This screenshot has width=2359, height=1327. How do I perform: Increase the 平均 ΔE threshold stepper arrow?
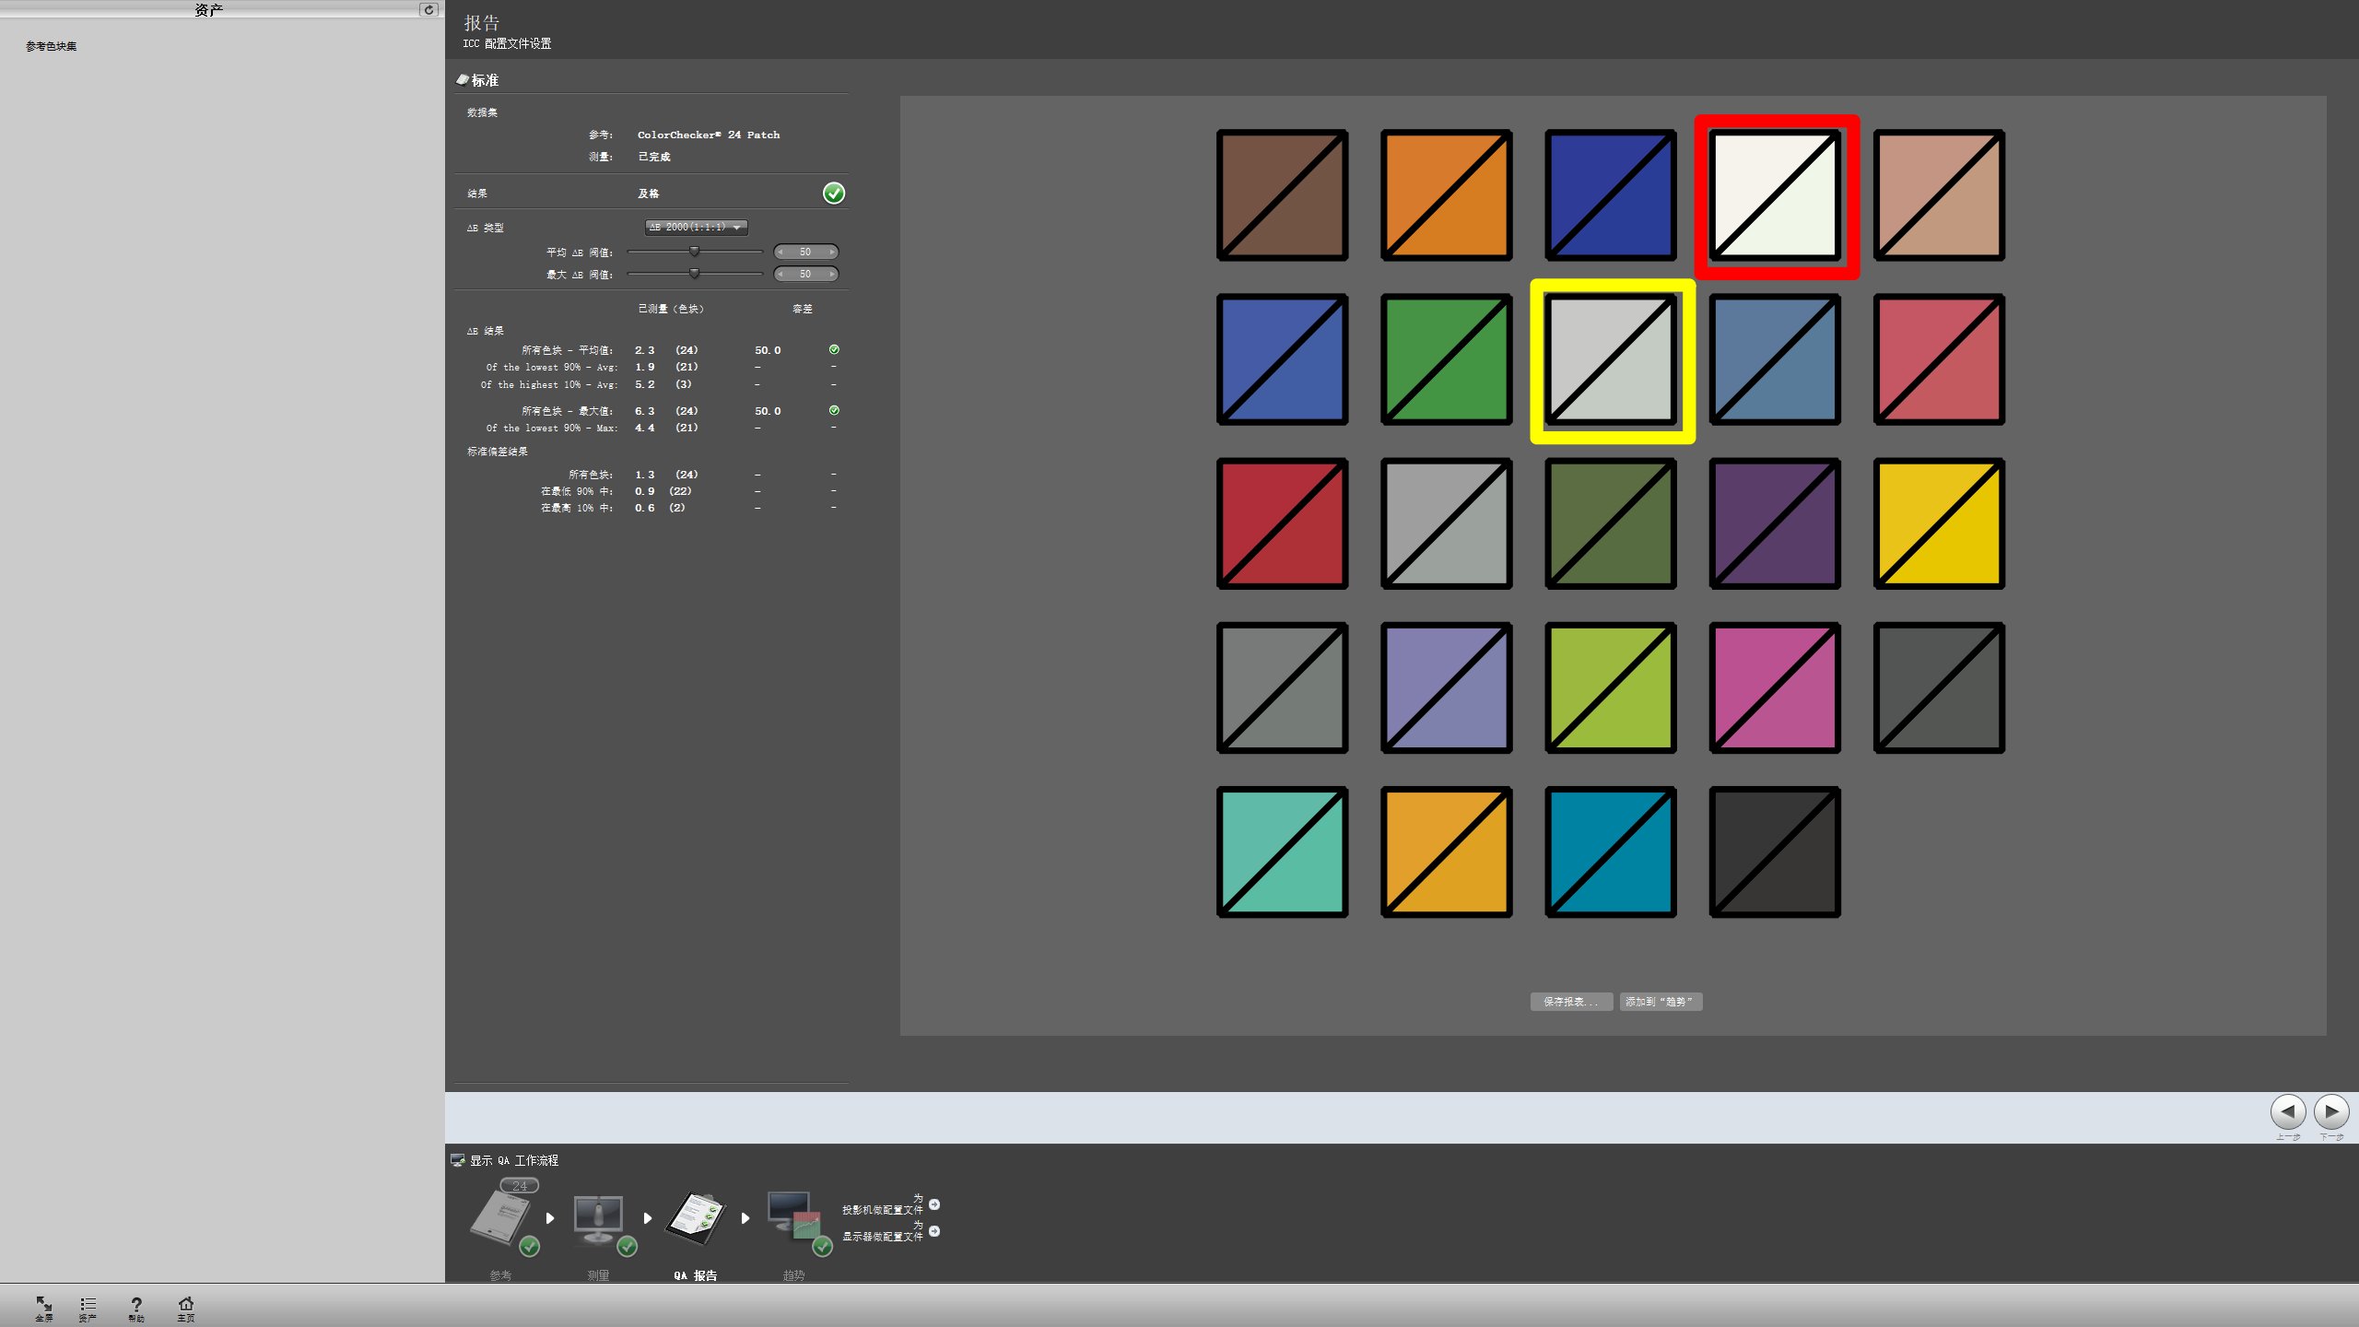(832, 252)
